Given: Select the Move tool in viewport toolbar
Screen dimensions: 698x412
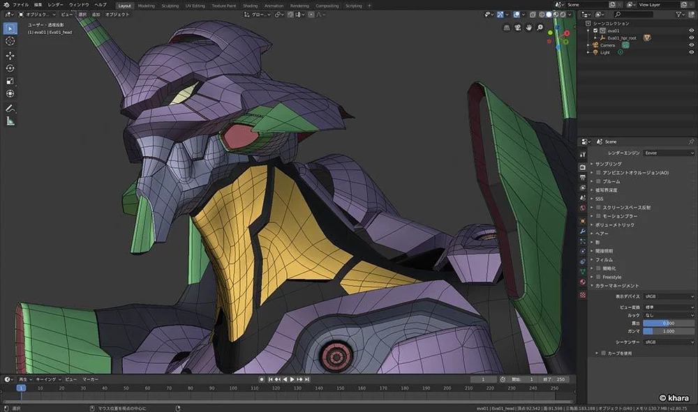Looking at the screenshot, I should 10,56.
